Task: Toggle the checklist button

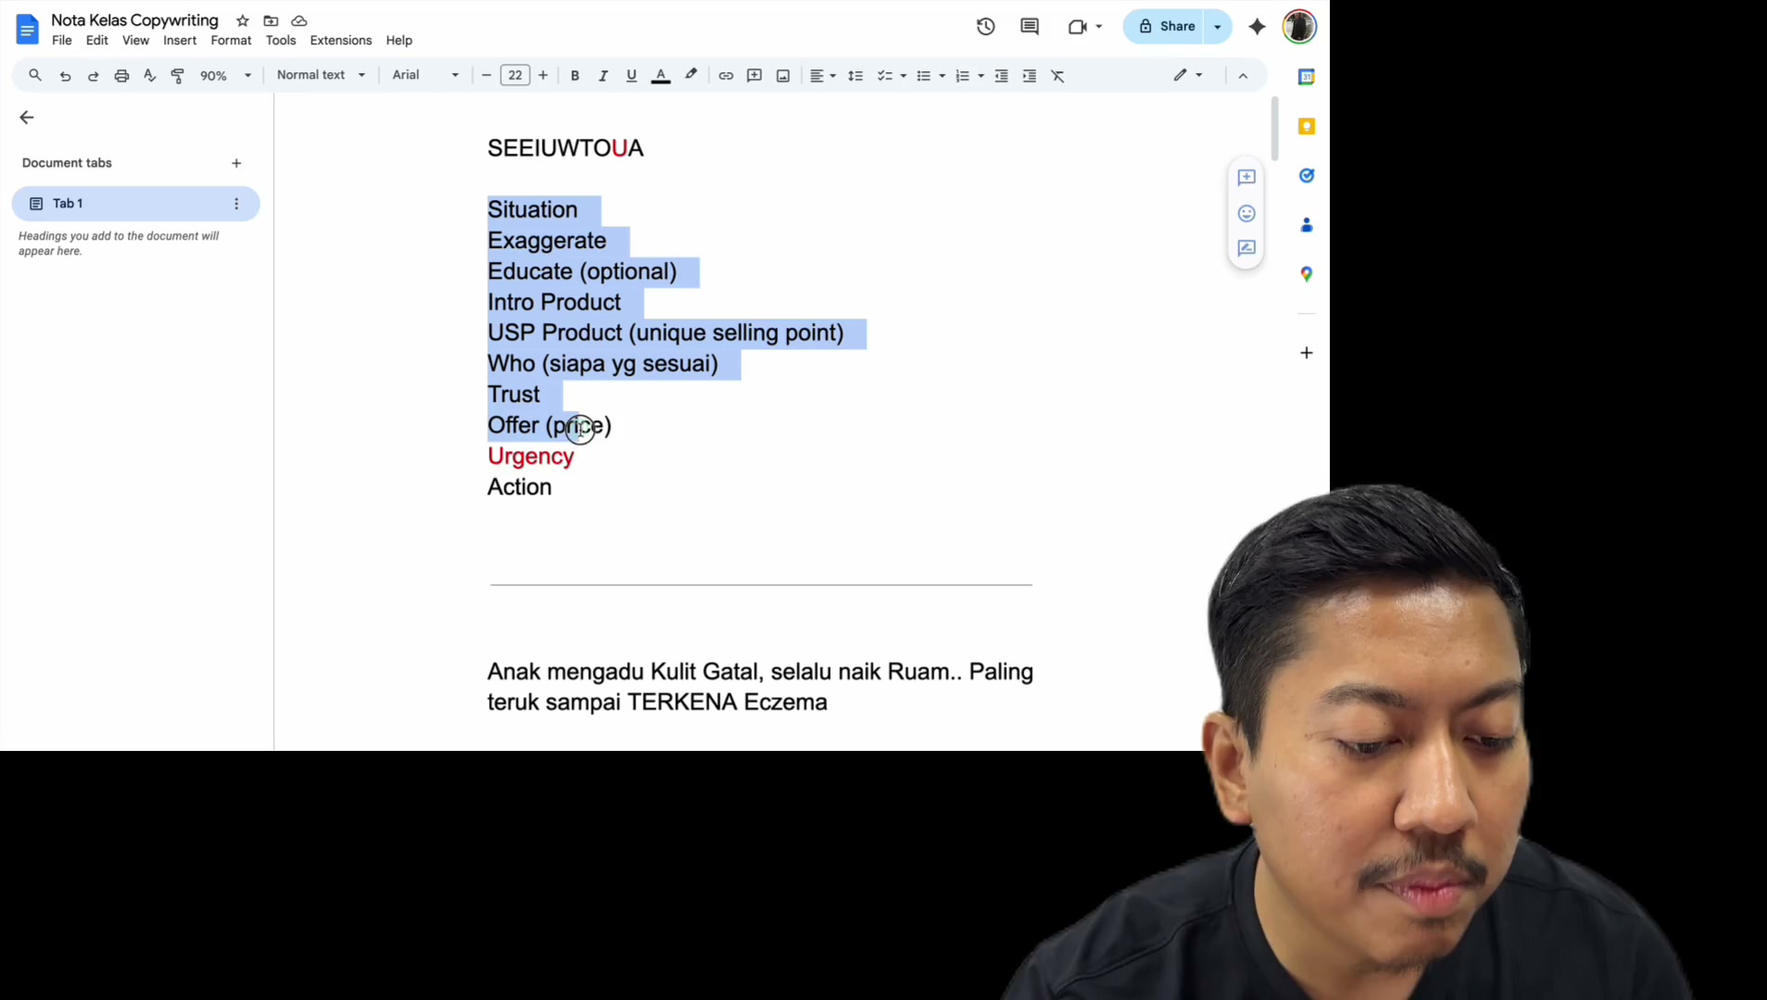Action: (x=884, y=76)
